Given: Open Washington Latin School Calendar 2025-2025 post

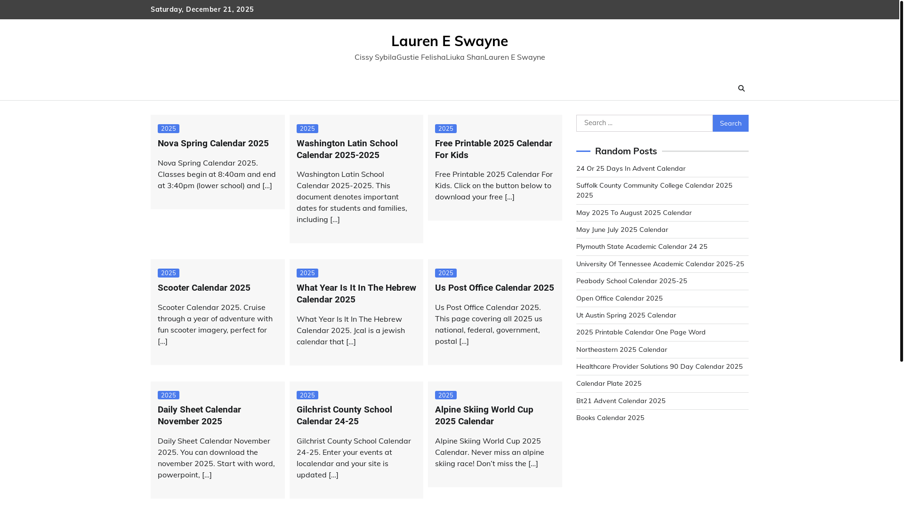Looking at the screenshot, I should tap(347, 149).
